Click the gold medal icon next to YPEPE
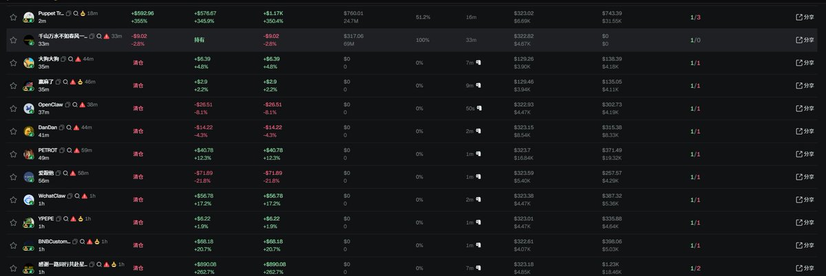Image resolution: width=826 pixels, height=276 pixels. click(81, 218)
